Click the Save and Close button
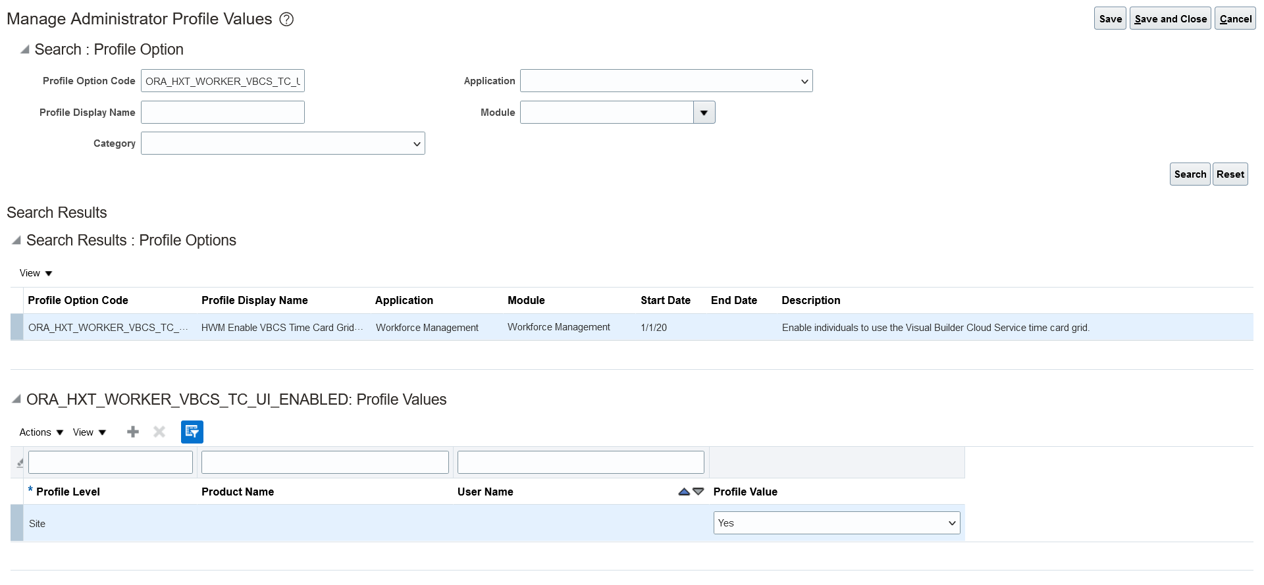This screenshot has width=1264, height=585. pos(1170,18)
